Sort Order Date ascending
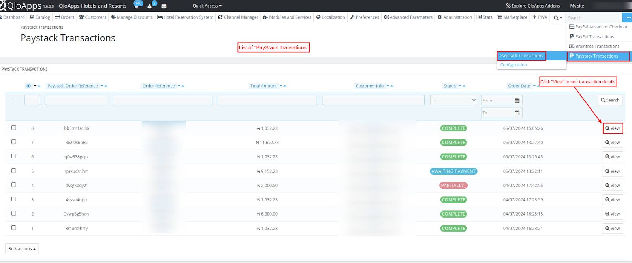632x263 pixels. [538, 86]
